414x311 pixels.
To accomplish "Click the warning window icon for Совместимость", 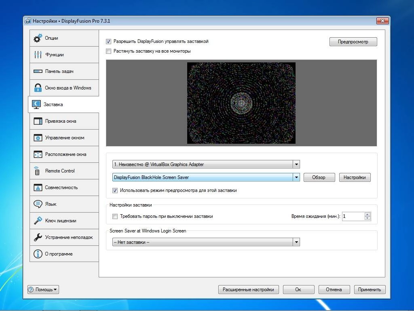I will pos(38,187).
